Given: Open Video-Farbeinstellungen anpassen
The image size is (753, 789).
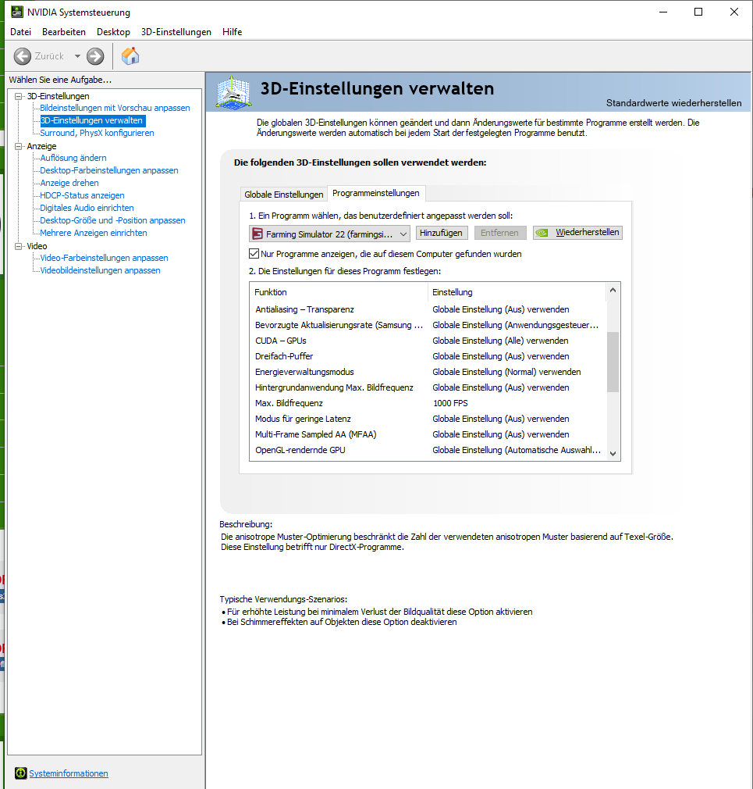Looking at the screenshot, I should [x=104, y=258].
